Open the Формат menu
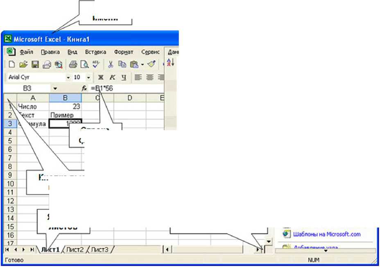This screenshot has width=380, height=267. point(124,52)
